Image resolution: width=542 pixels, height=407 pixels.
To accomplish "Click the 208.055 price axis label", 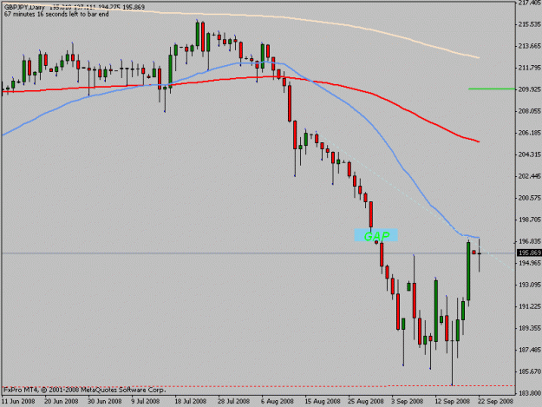I will 529,111.
